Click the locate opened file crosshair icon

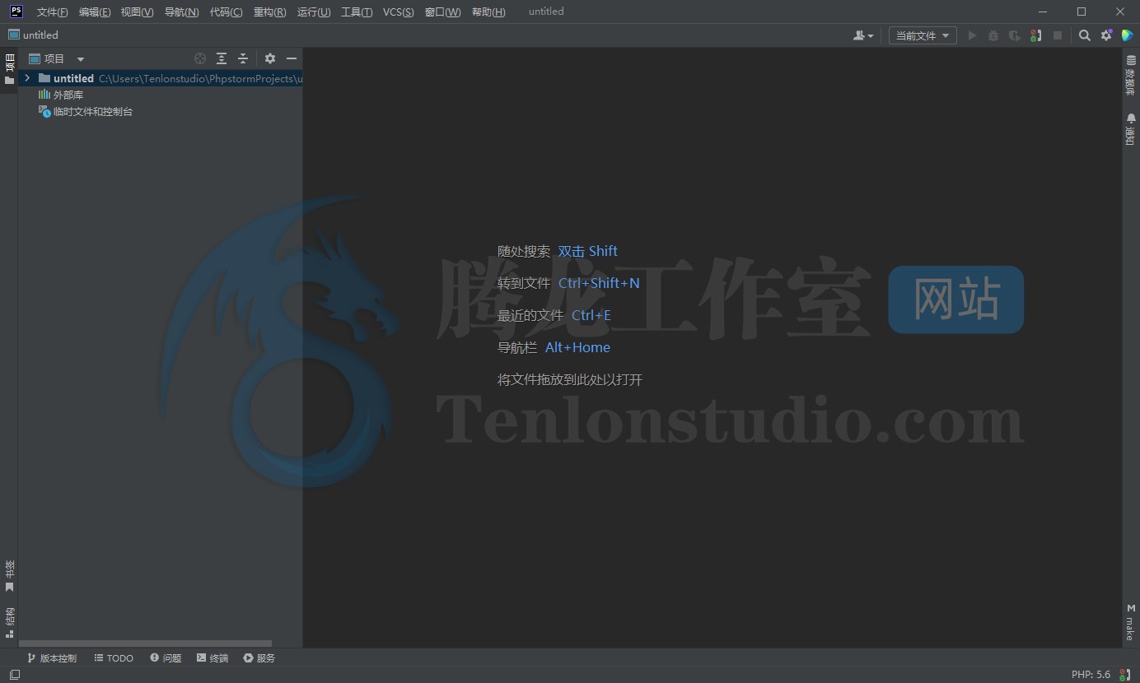pos(200,58)
